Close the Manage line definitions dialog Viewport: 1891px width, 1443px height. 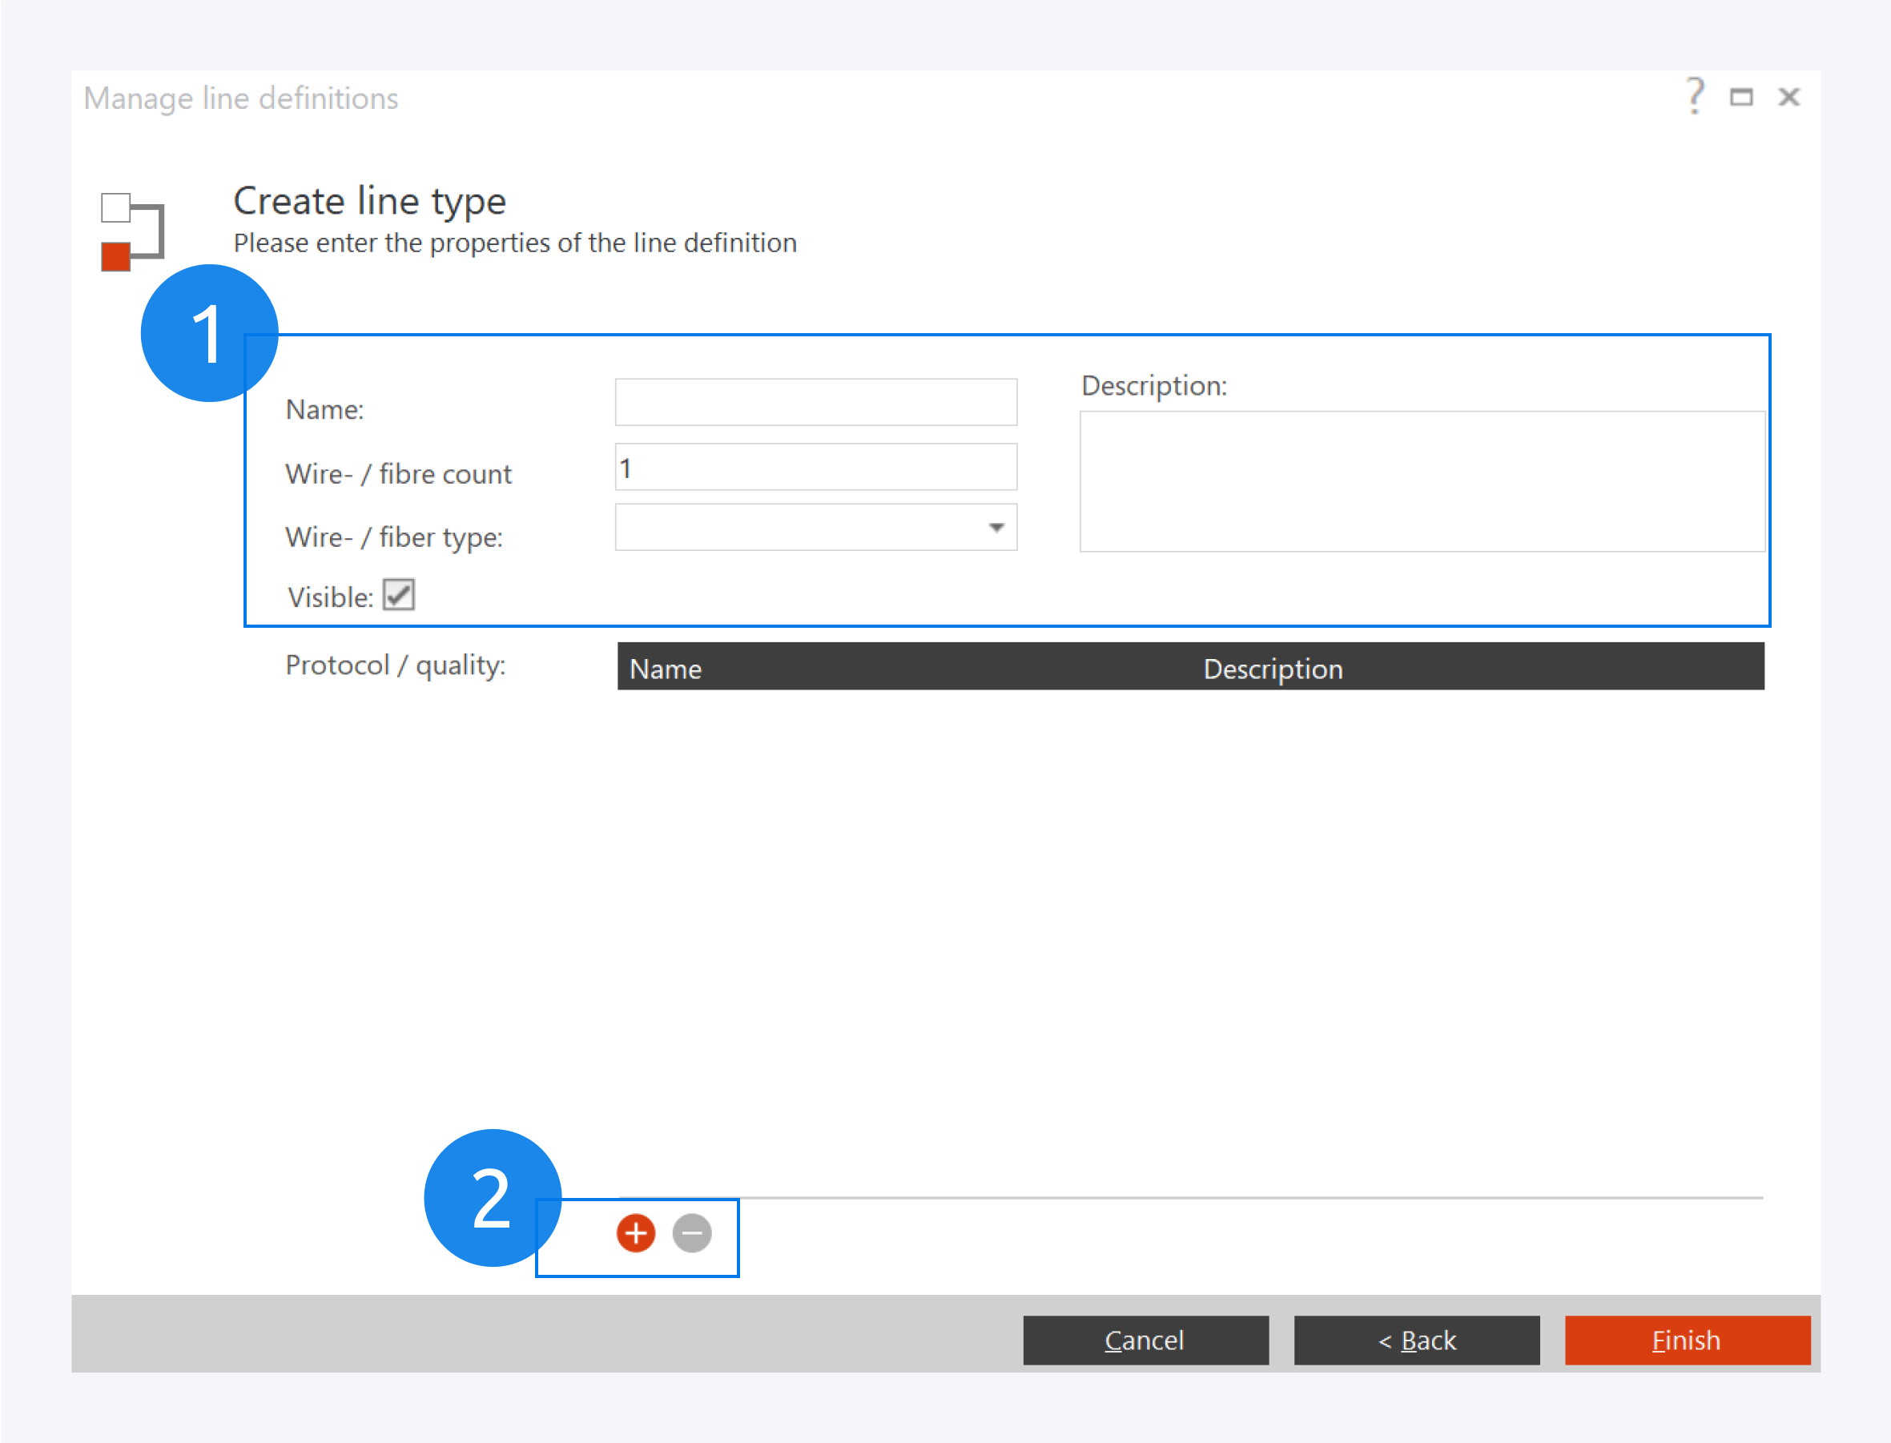pos(1788,97)
